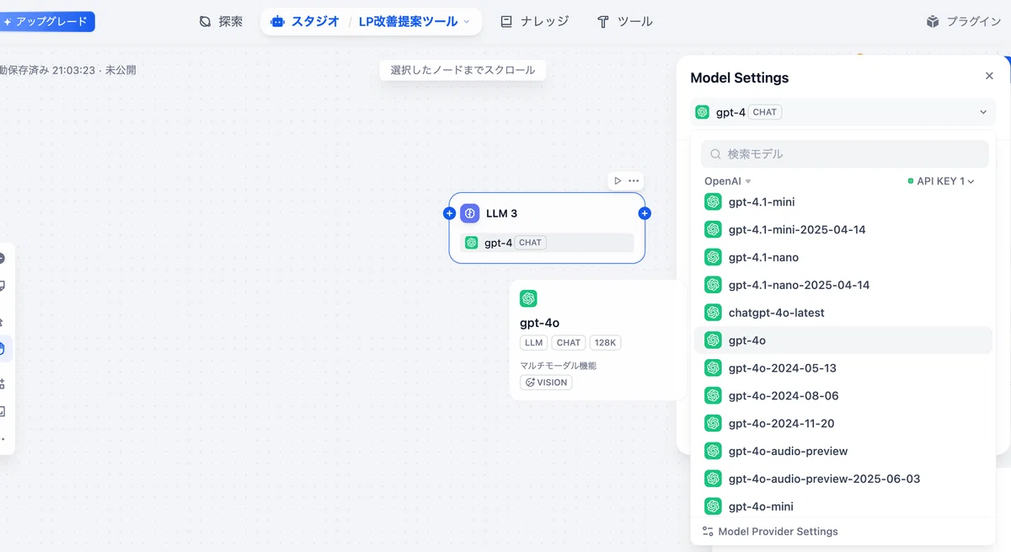Viewport: 1011px width, 552px height.
Task: Open the gpt-4 CHAT model selector dropdown
Action: pyautogui.click(x=842, y=112)
